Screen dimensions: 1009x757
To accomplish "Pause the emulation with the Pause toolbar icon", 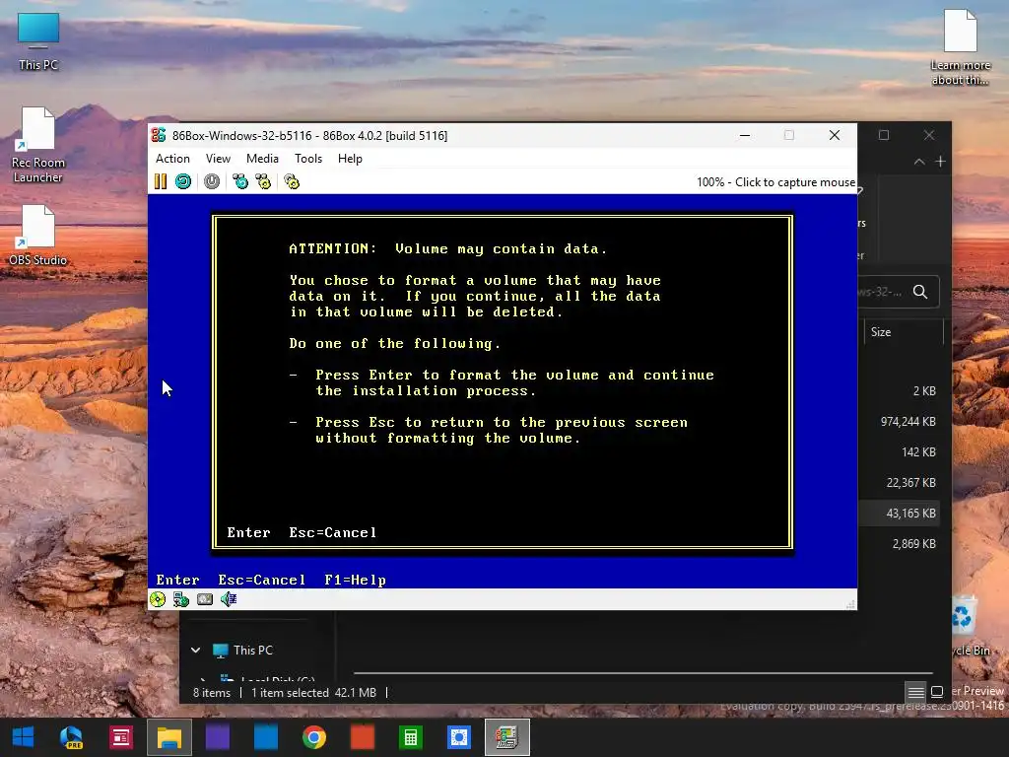I will click(161, 181).
